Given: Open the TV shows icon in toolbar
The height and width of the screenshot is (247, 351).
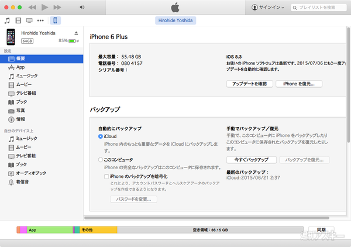Looking at the screenshot, I should (x=29, y=20).
